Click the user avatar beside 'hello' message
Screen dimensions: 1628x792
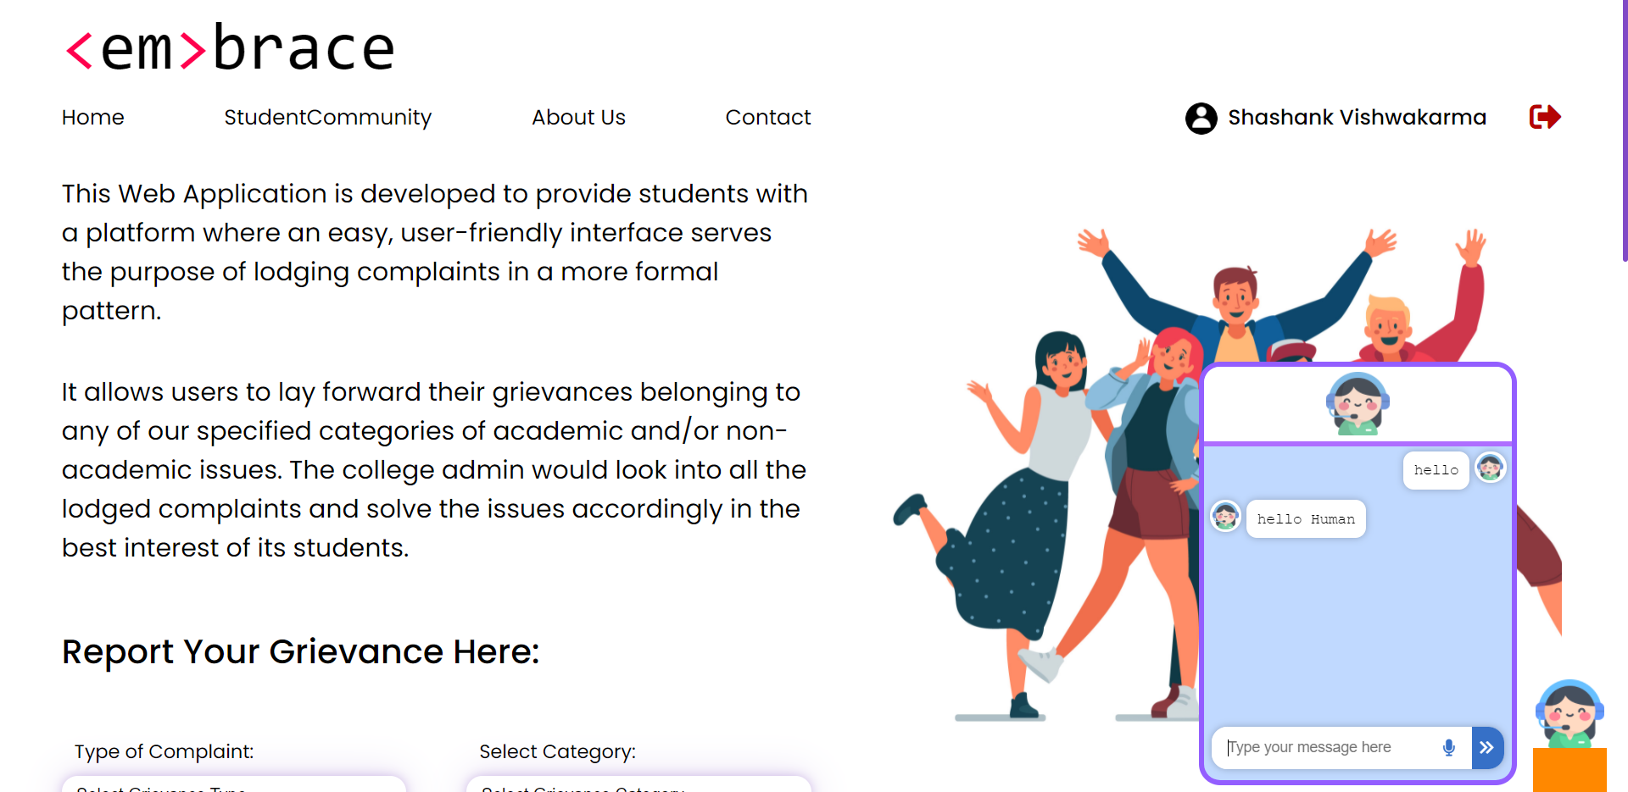coord(1490,467)
